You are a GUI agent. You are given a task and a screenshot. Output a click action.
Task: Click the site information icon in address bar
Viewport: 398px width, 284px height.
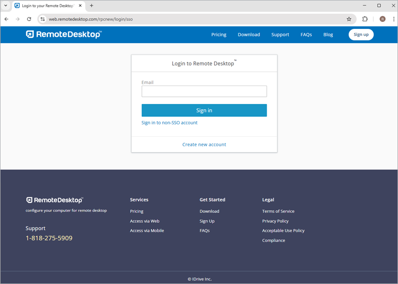[43, 19]
